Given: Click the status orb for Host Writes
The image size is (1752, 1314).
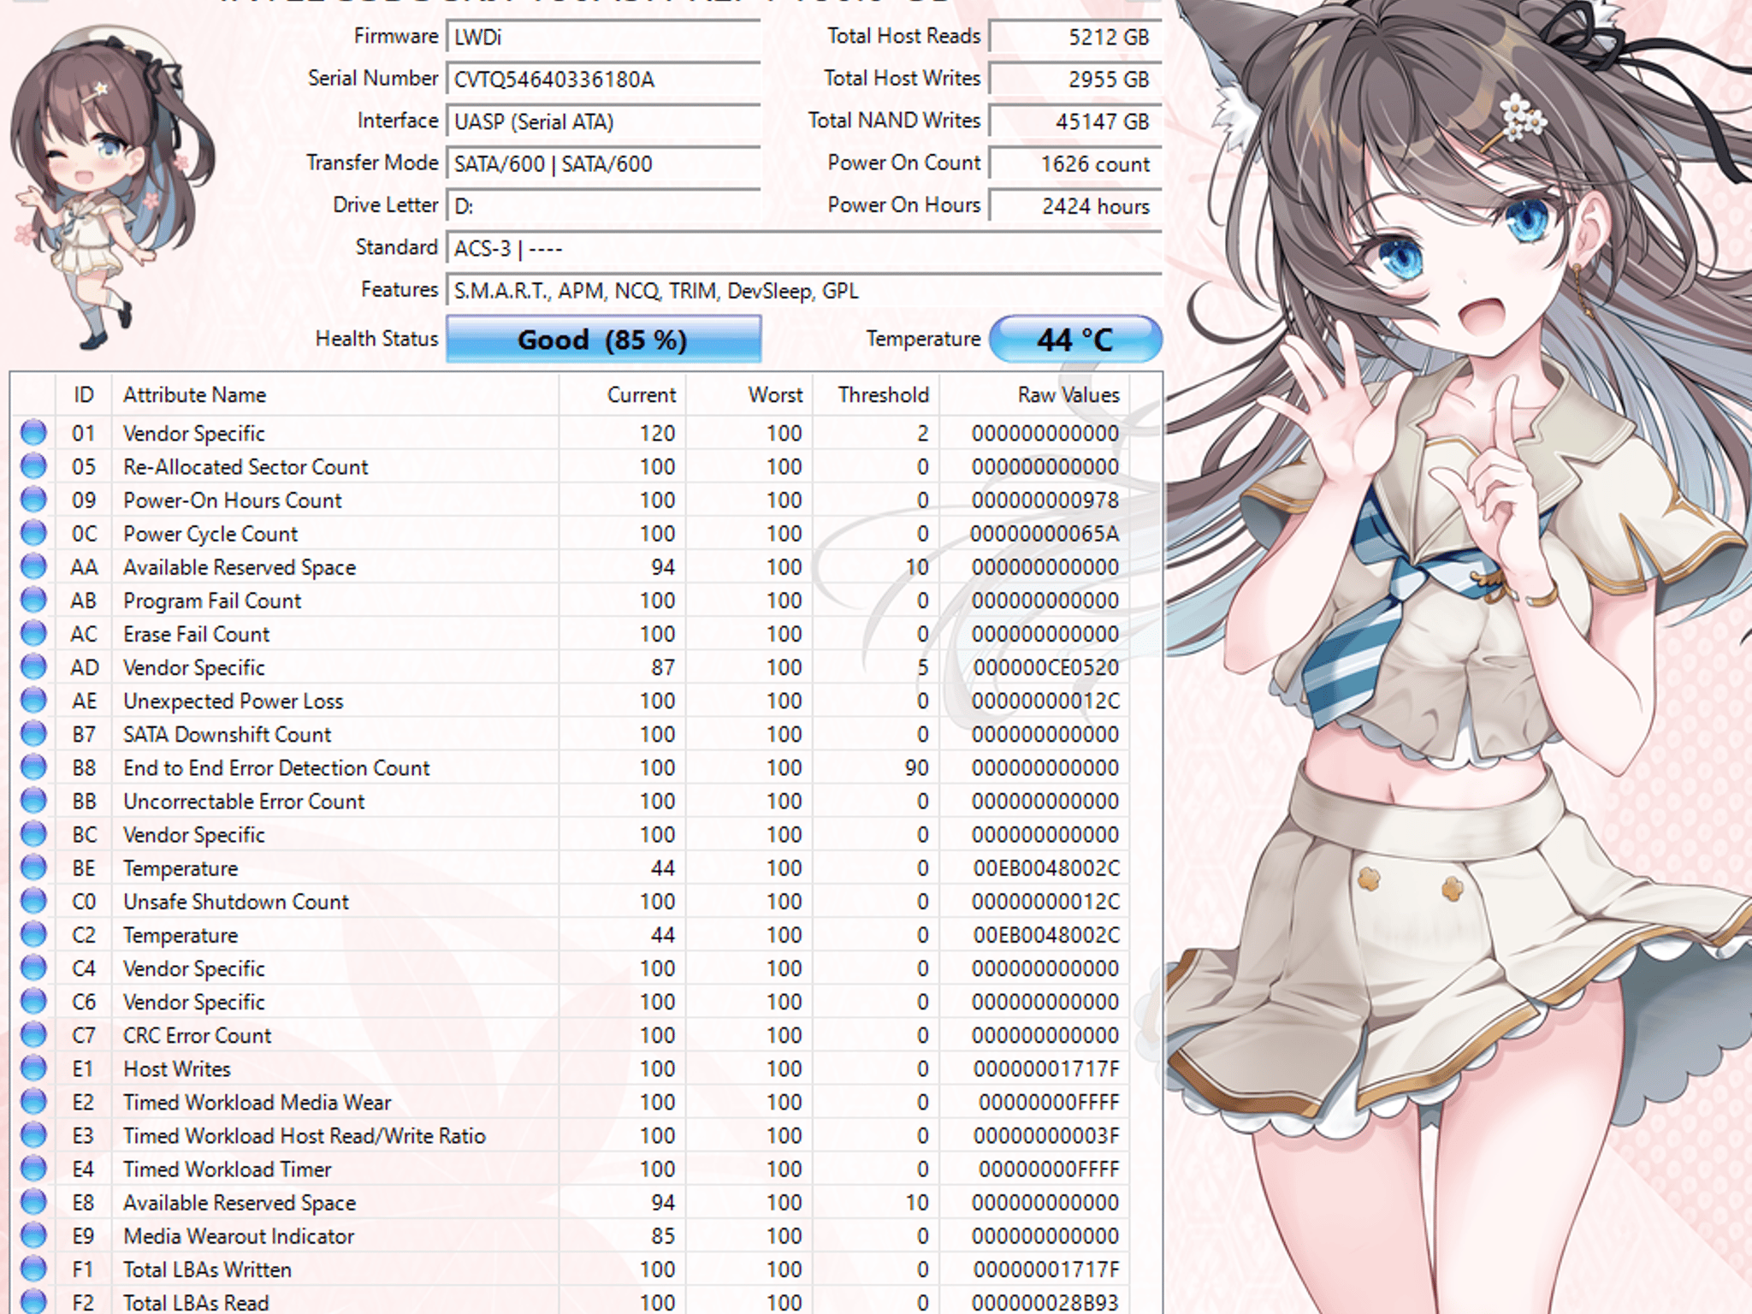Looking at the screenshot, I should tap(33, 1068).
